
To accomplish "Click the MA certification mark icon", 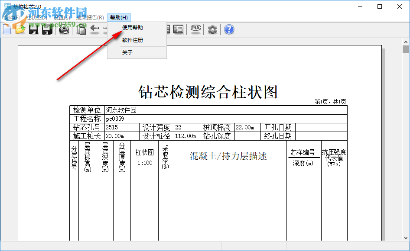I will coord(196,29).
